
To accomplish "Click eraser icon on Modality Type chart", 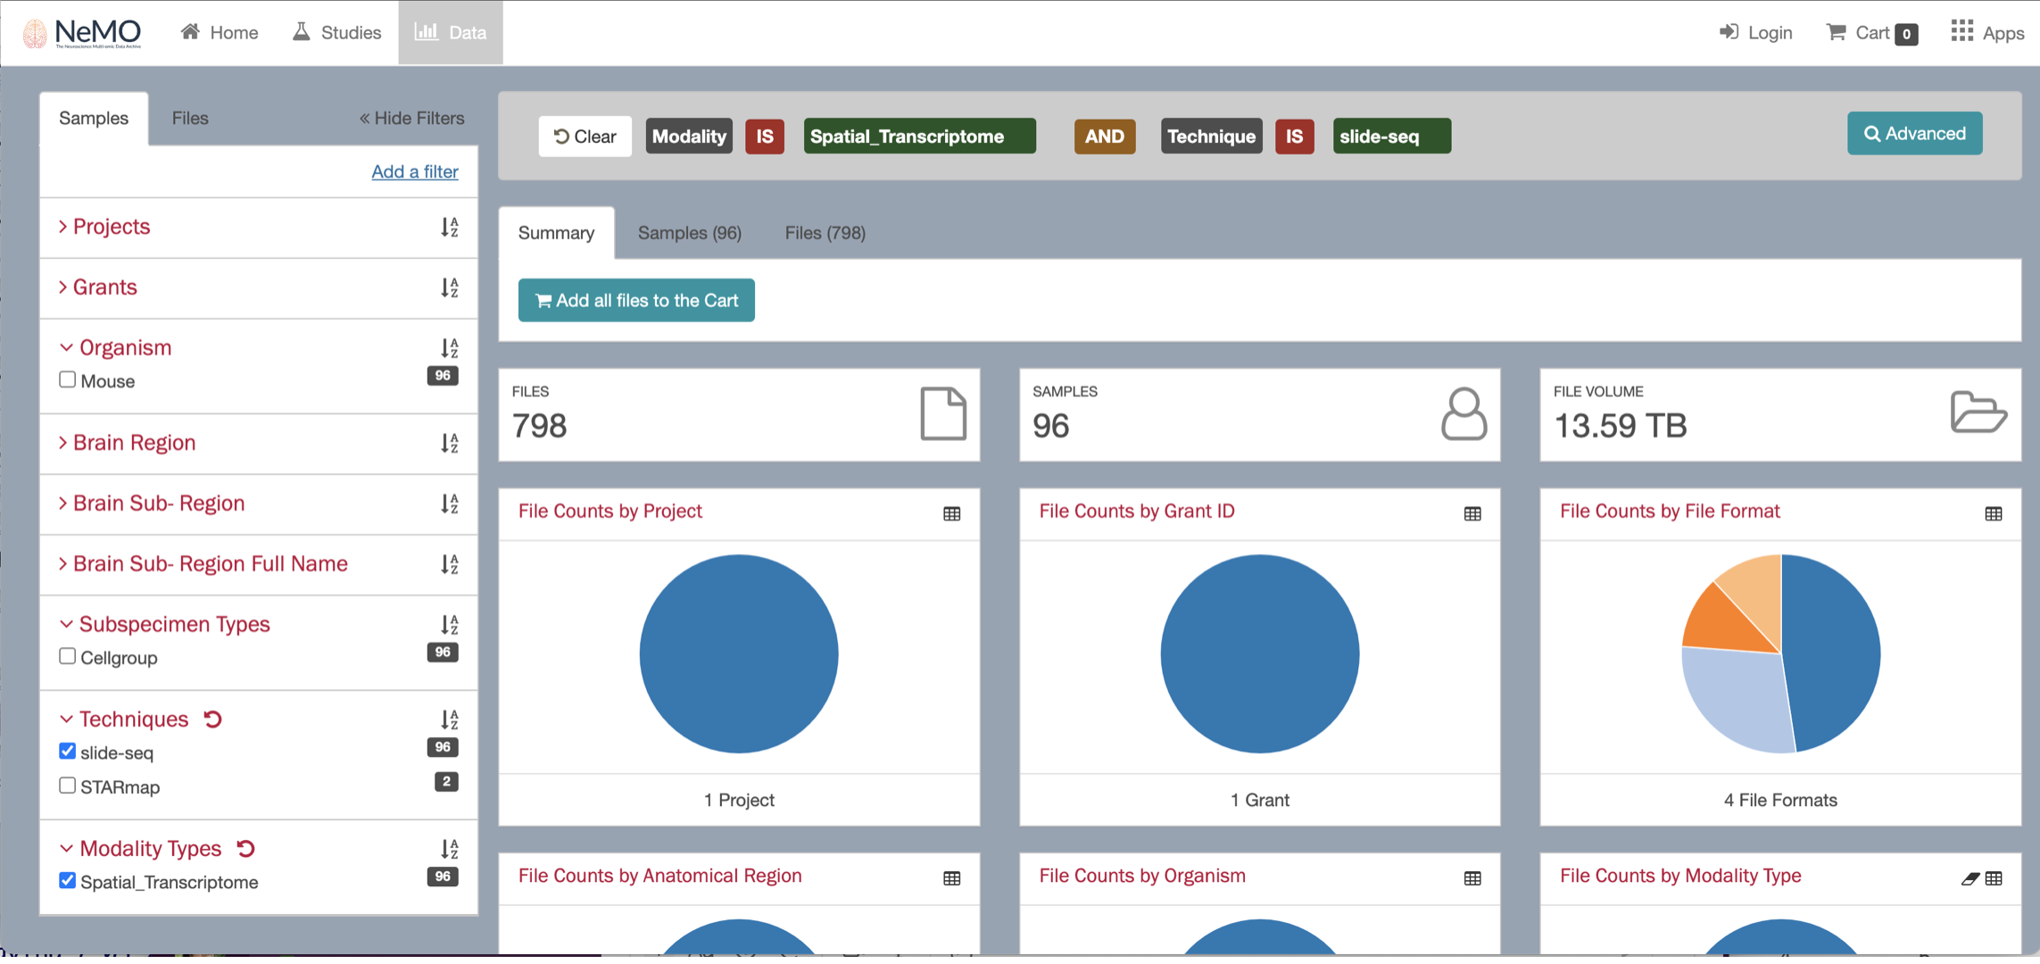I will pyautogui.click(x=1970, y=878).
